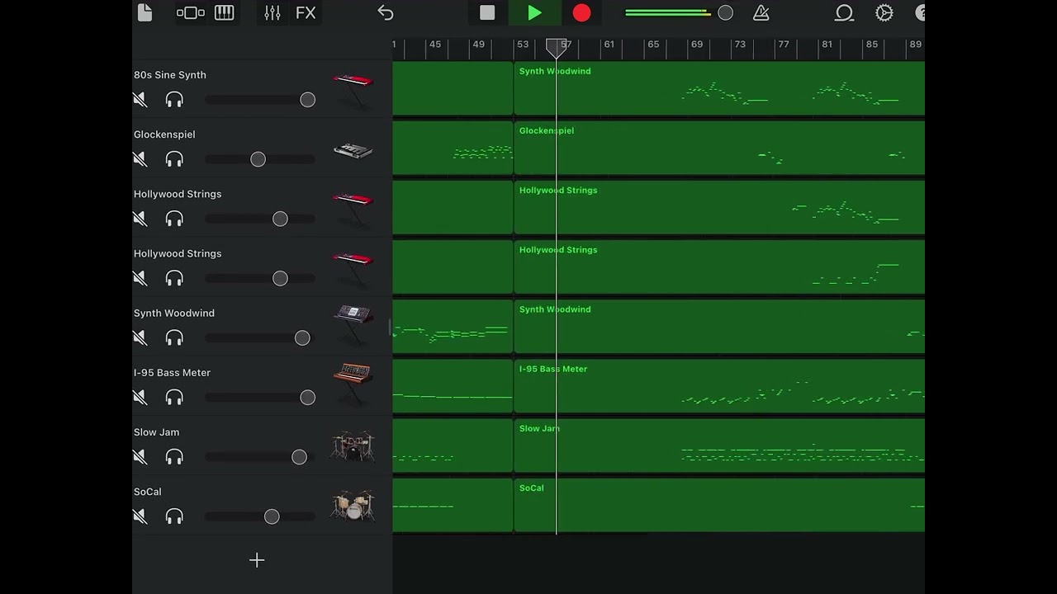The width and height of the screenshot is (1057, 594).
Task: Add a new track with plus button
Action: [x=257, y=560]
